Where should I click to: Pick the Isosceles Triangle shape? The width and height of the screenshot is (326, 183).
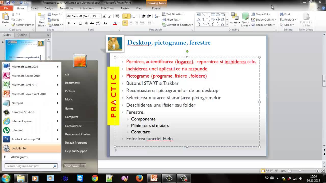(x=199, y=20)
